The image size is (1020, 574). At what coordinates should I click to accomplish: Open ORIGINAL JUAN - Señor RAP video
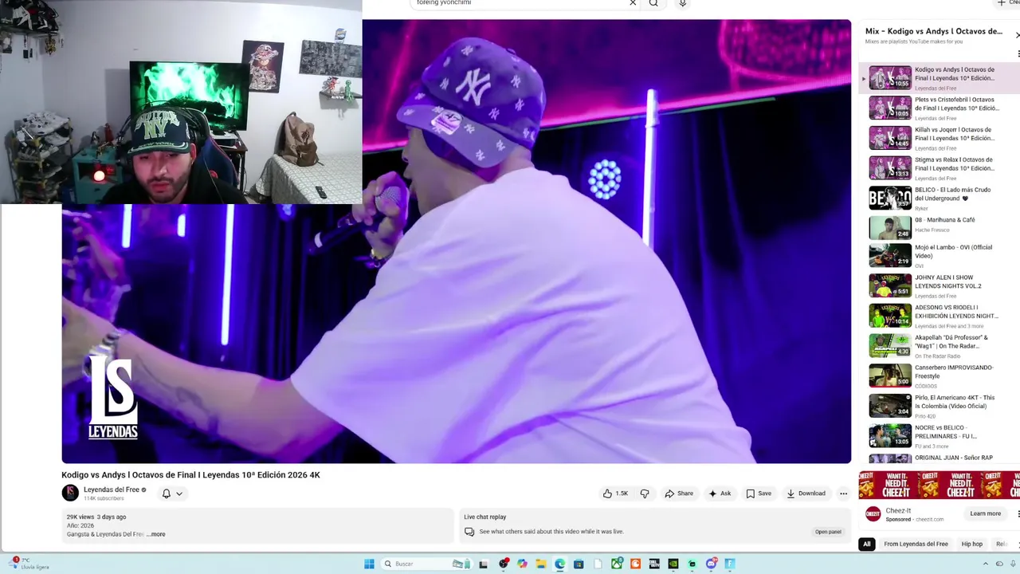pos(933,458)
